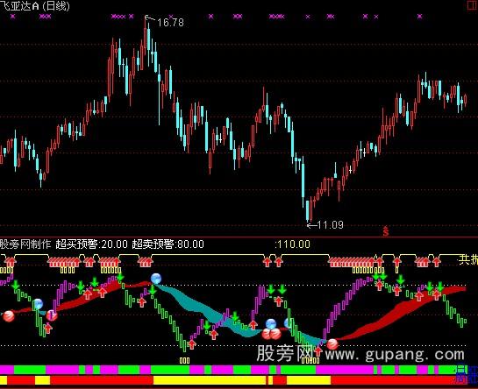
Task: Select the cyan candlestick at the 11.09 low
Action: pyautogui.click(x=307, y=210)
